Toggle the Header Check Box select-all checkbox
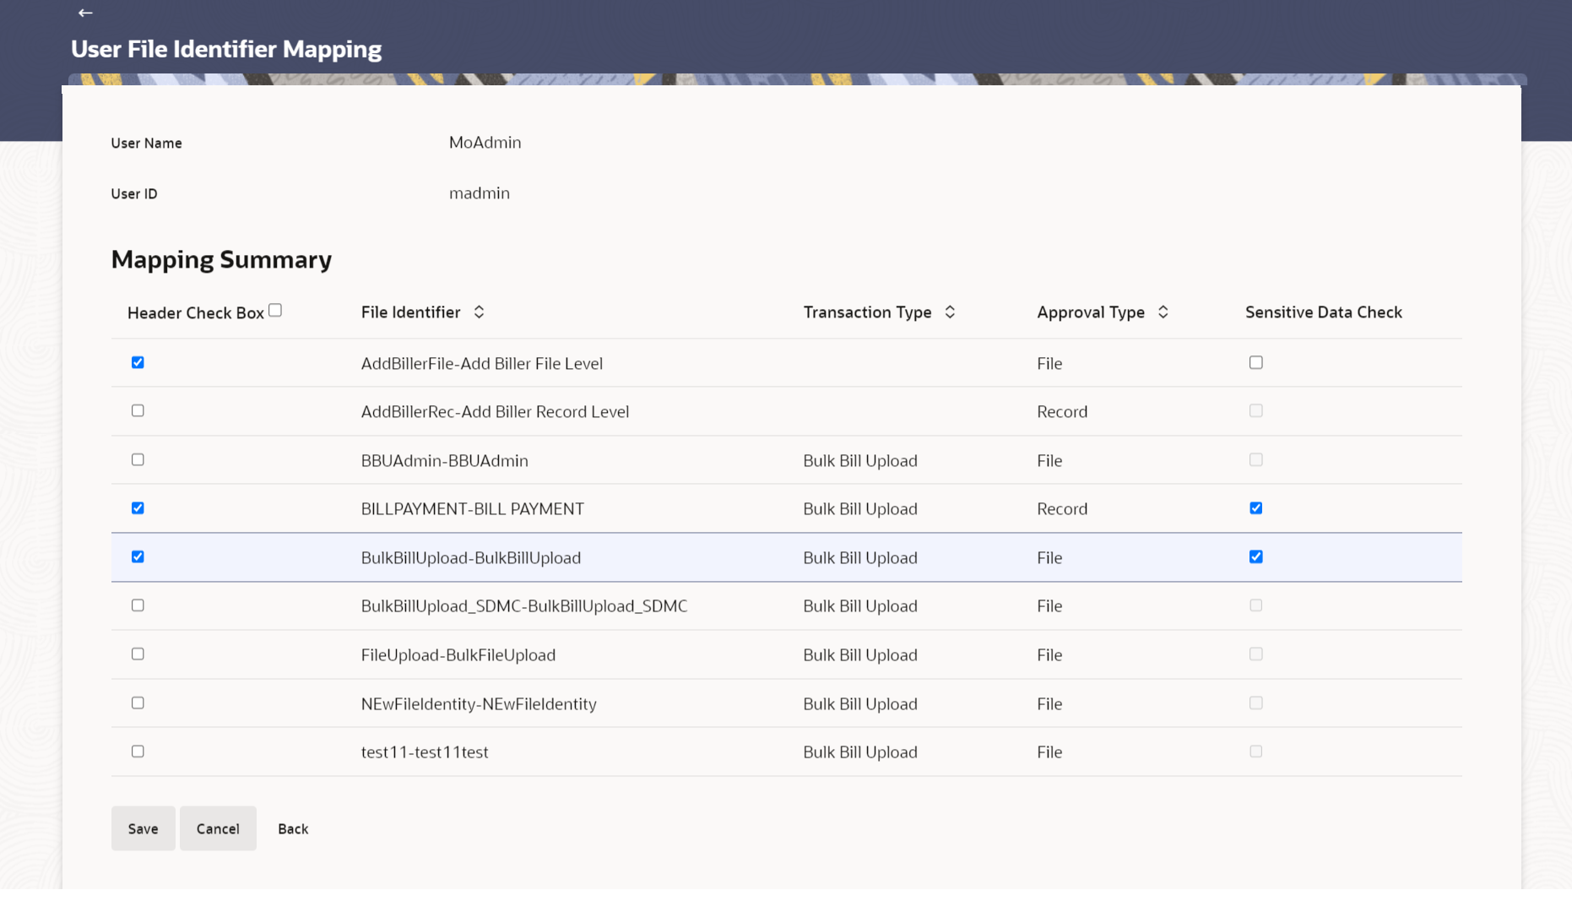The width and height of the screenshot is (1572, 901). tap(275, 311)
